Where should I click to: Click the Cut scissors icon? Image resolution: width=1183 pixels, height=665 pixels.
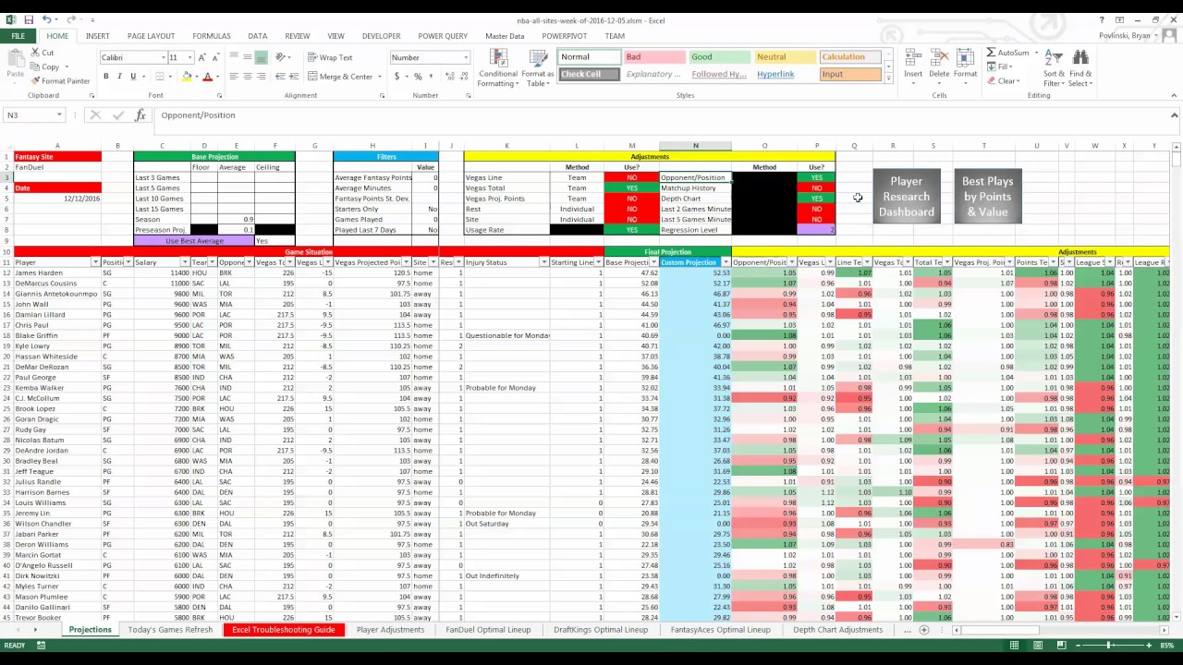coord(36,53)
